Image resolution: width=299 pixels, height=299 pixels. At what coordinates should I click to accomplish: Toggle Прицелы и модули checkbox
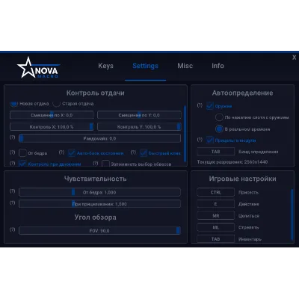[x=210, y=140]
